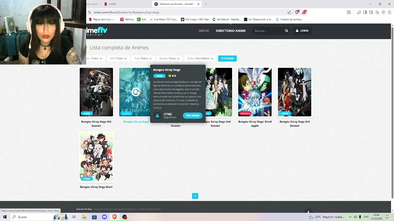Click the VER ANIME button in popup

click(193, 116)
